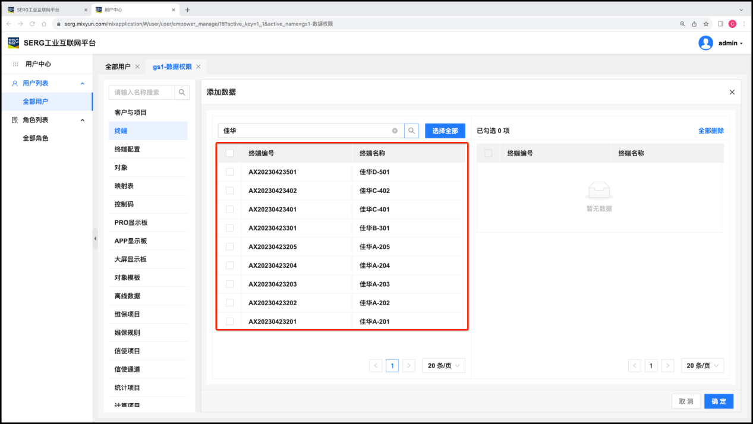Click the 全部删除 link

(711, 131)
